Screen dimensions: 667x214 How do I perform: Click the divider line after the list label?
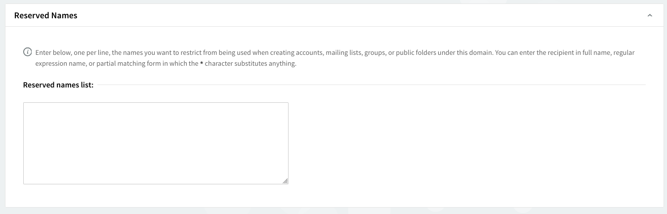pyautogui.click(x=371, y=85)
